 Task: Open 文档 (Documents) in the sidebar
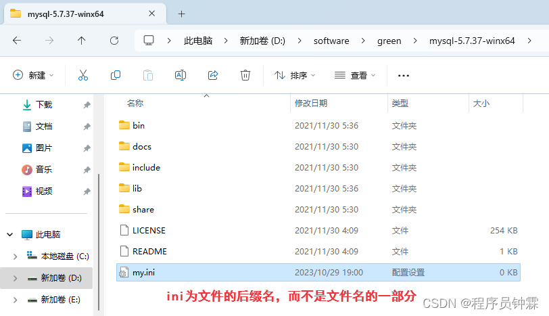44,127
